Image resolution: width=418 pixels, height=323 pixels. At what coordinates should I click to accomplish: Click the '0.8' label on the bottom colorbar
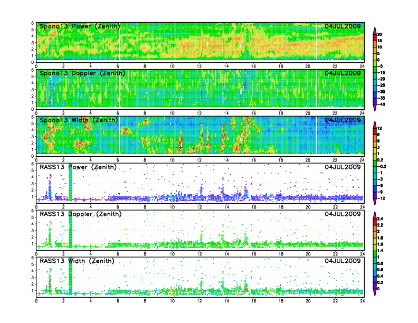380,263
